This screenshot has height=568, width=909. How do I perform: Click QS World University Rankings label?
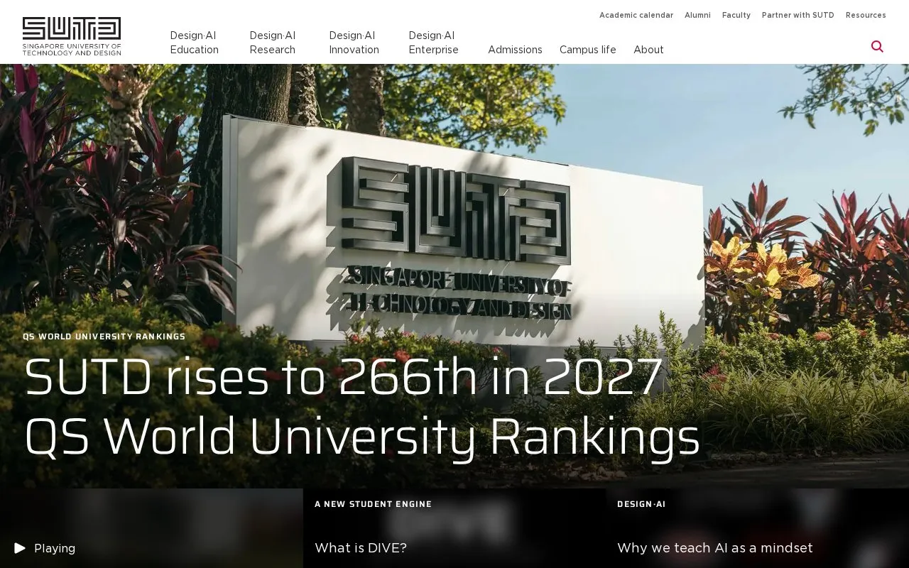click(x=104, y=337)
